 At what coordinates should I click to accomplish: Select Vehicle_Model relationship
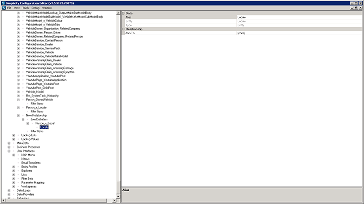(35, 92)
